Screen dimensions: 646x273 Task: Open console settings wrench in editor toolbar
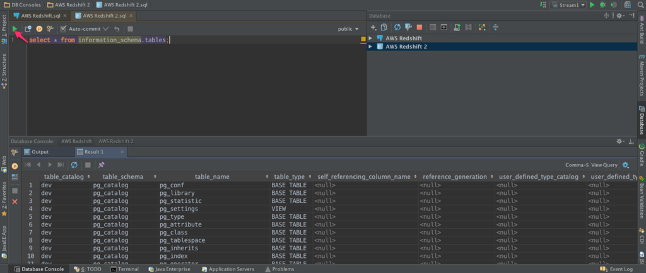click(50, 29)
